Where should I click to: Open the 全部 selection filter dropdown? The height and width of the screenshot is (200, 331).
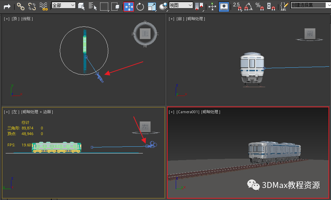tap(64, 5)
